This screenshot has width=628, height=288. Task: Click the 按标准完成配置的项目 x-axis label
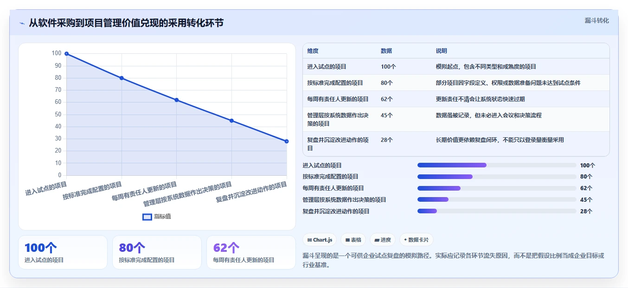tap(92, 191)
